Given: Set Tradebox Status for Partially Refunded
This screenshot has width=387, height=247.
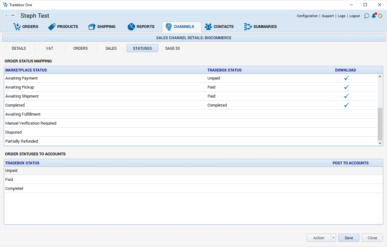Looking at the screenshot, I should coord(261,141).
